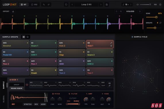Click the ADSR button

(43, 104)
